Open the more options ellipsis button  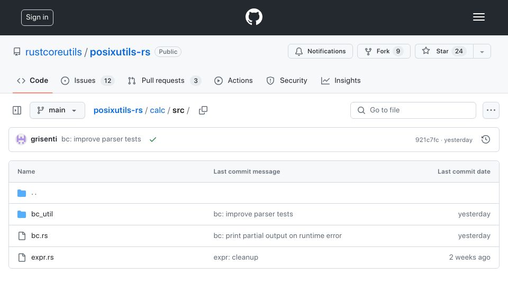click(491, 110)
